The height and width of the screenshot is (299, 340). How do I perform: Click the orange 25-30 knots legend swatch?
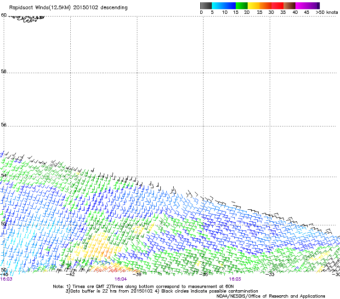tap(266, 6)
